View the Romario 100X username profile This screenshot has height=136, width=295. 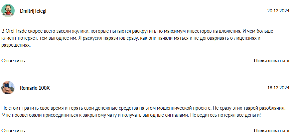[35, 88]
